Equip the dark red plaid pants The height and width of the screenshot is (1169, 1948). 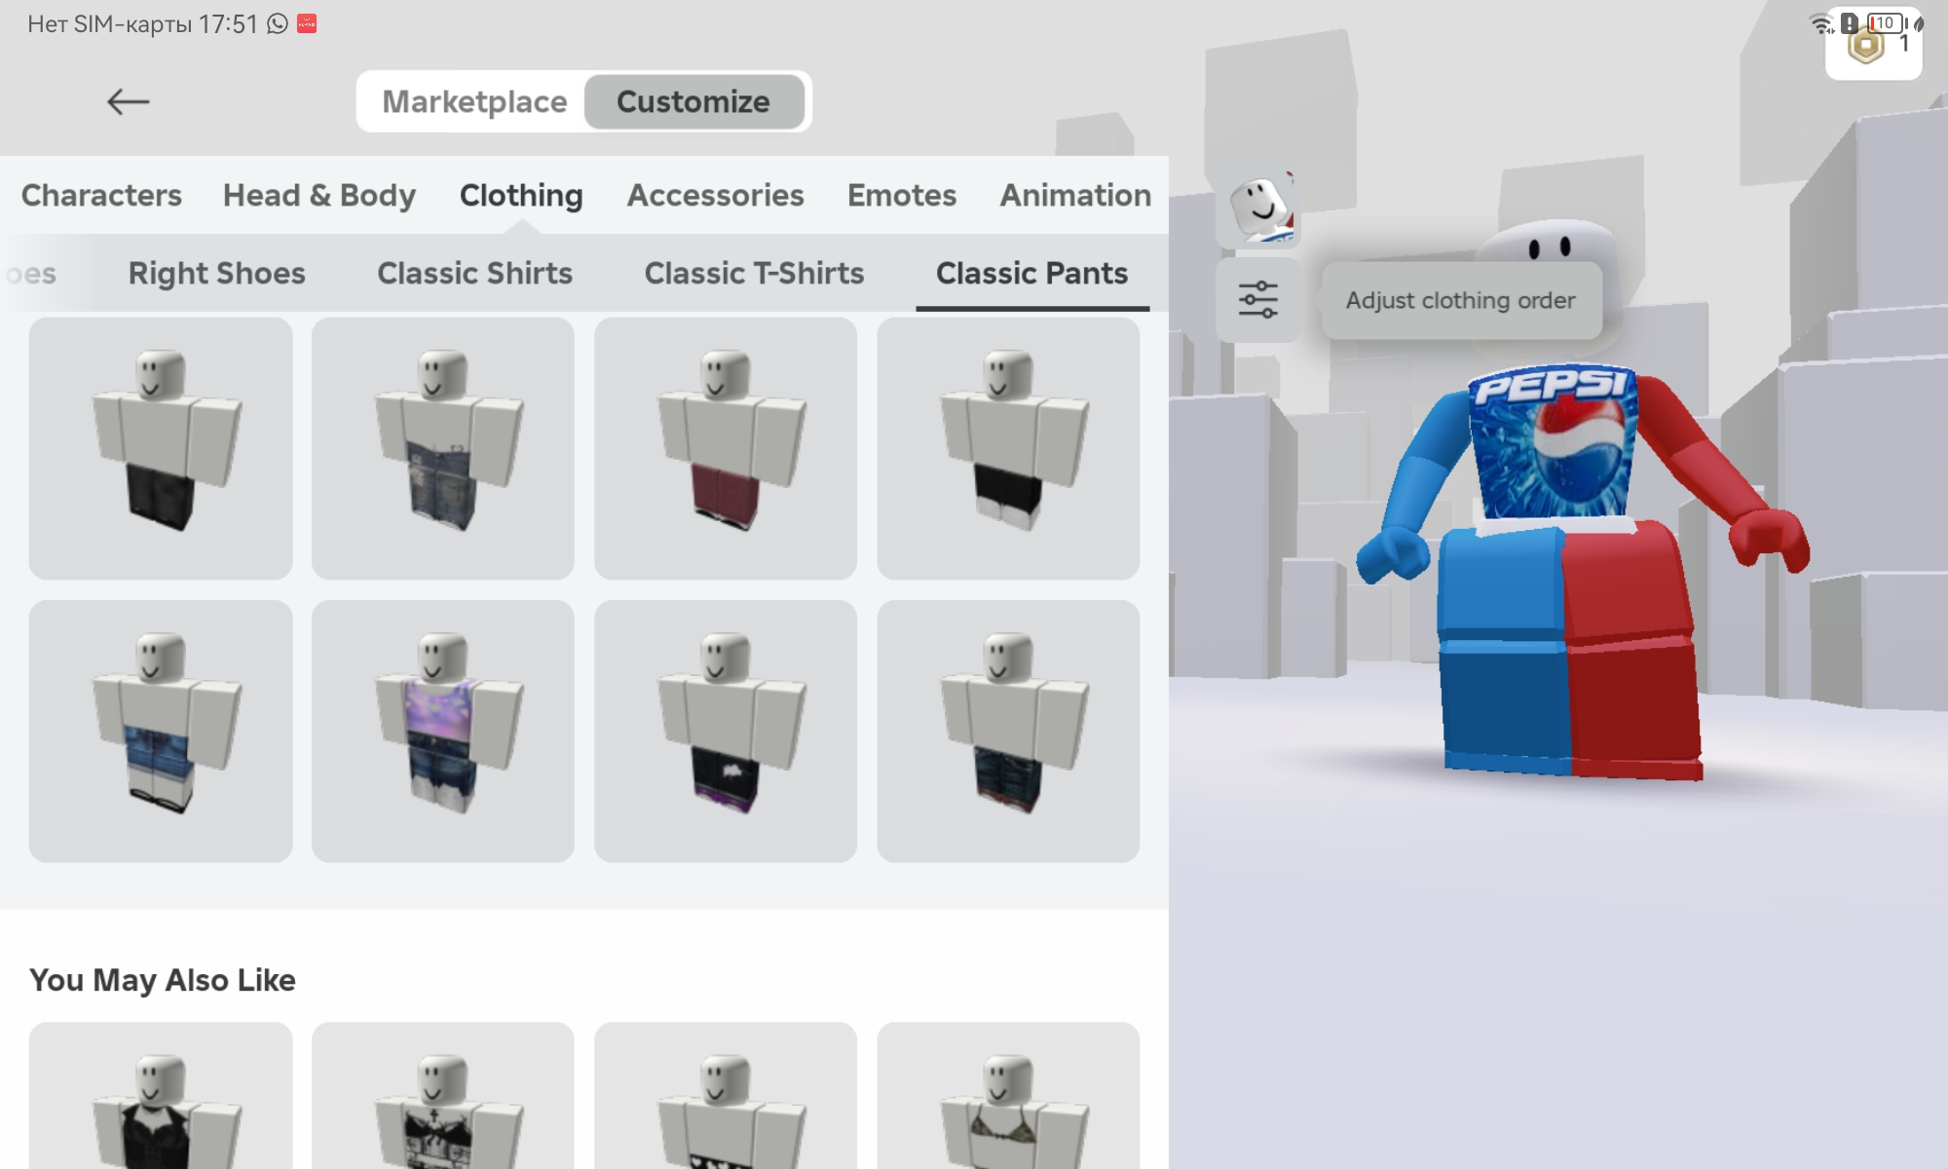click(x=726, y=448)
